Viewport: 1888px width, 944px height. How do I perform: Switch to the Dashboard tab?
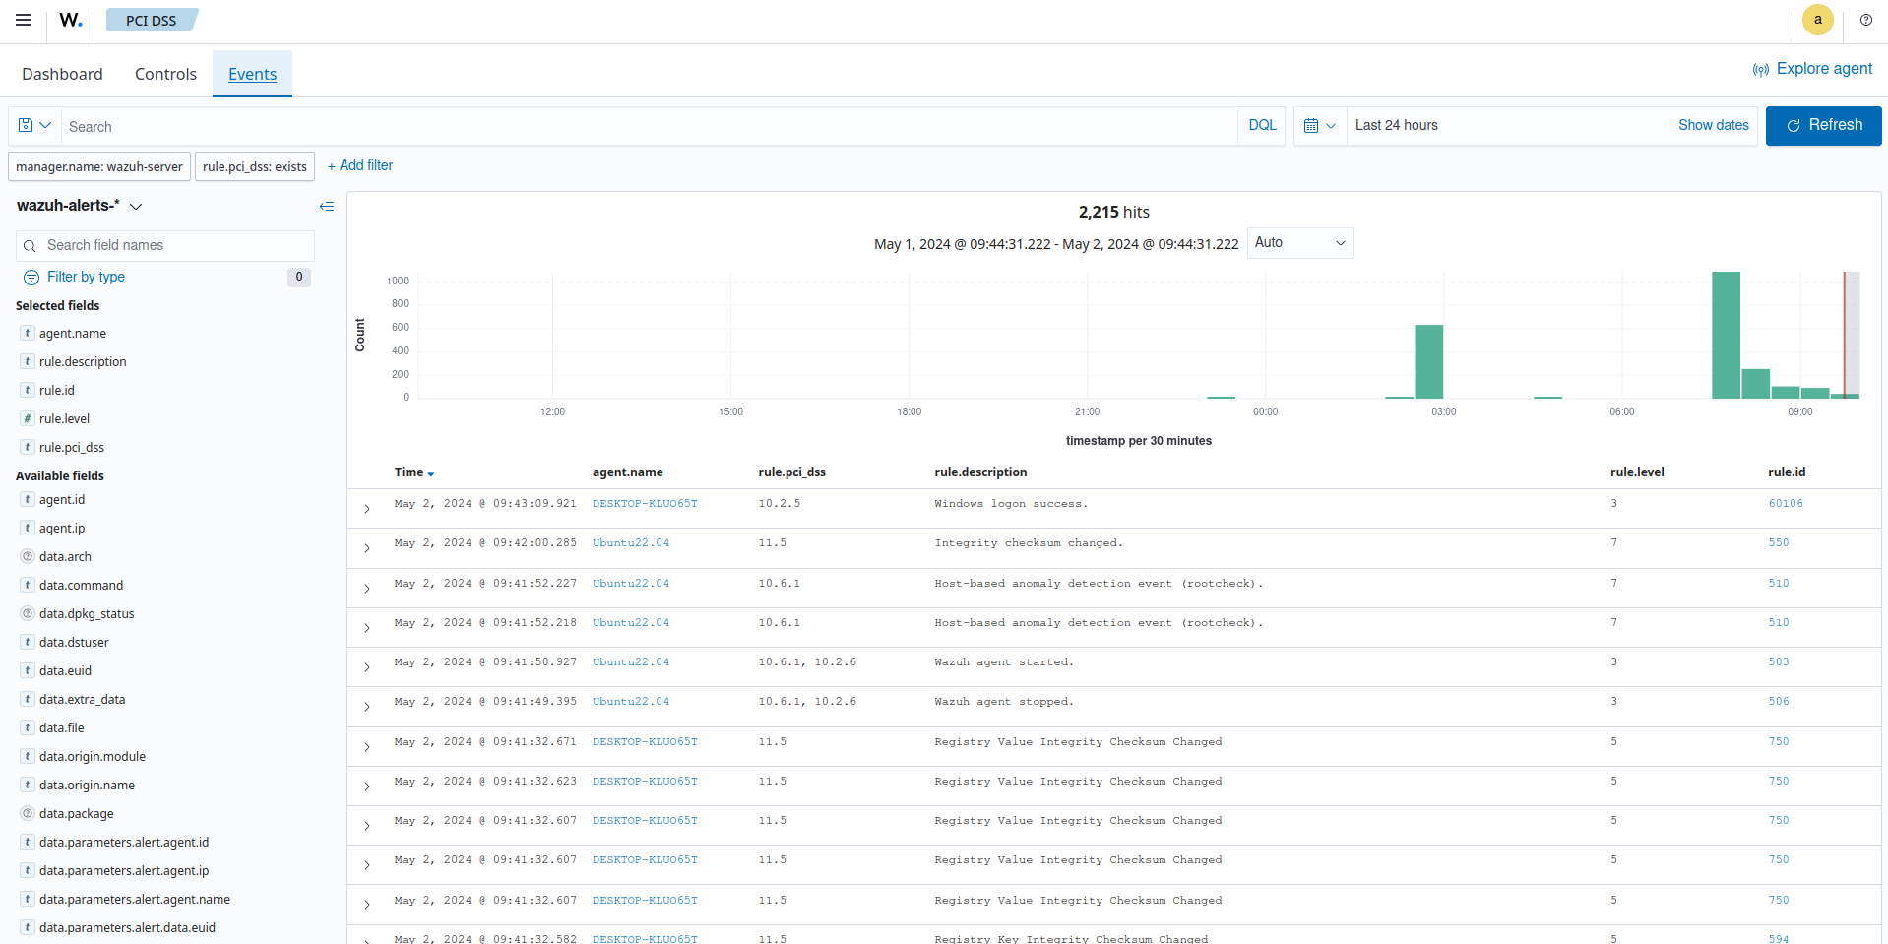pyautogui.click(x=62, y=74)
